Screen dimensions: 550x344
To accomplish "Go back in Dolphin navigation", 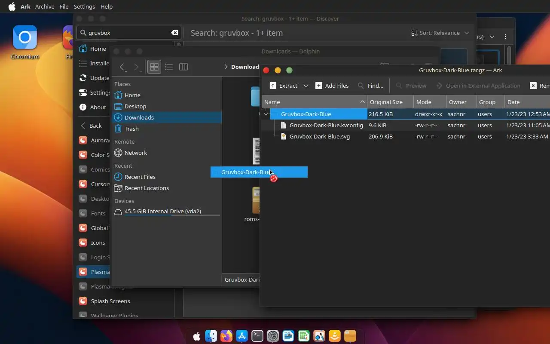I will point(122,67).
